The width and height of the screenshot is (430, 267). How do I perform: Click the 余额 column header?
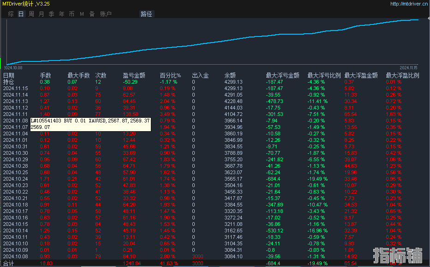pyautogui.click(x=230, y=76)
